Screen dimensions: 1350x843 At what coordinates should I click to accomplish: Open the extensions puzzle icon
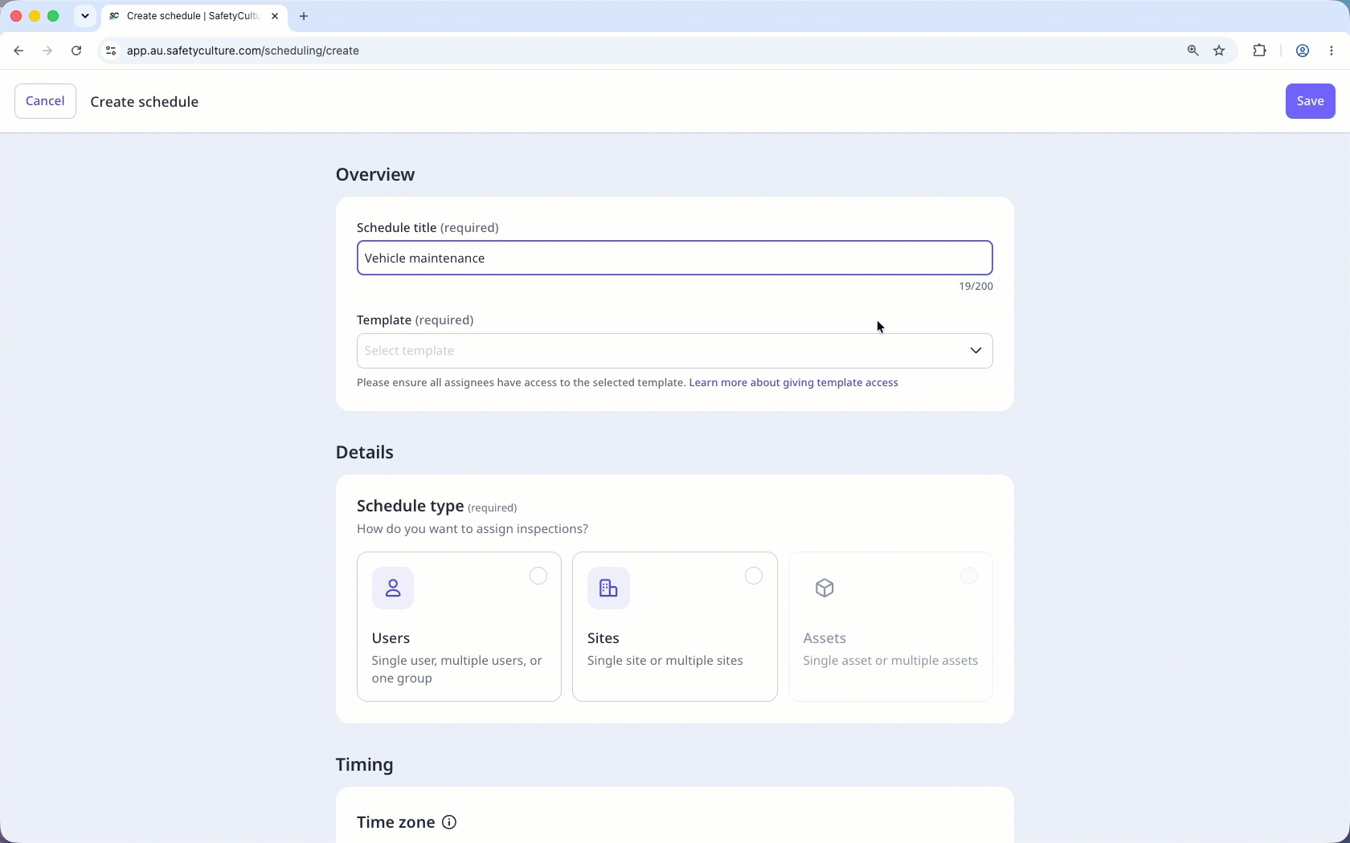(x=1259, y=51)
